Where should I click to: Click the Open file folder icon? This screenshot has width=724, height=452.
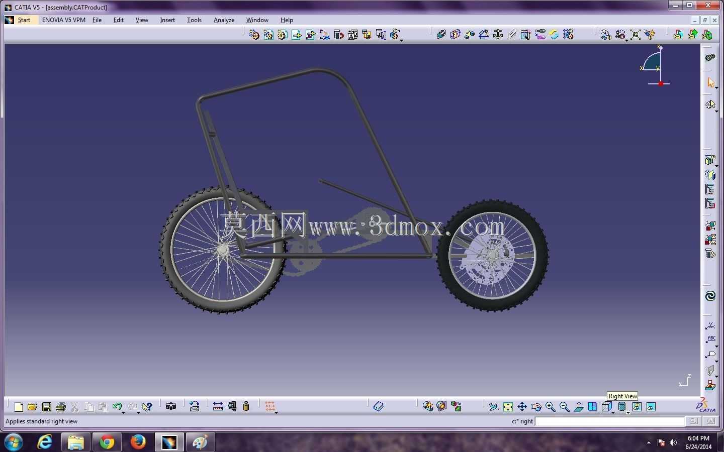pos(33,407)
